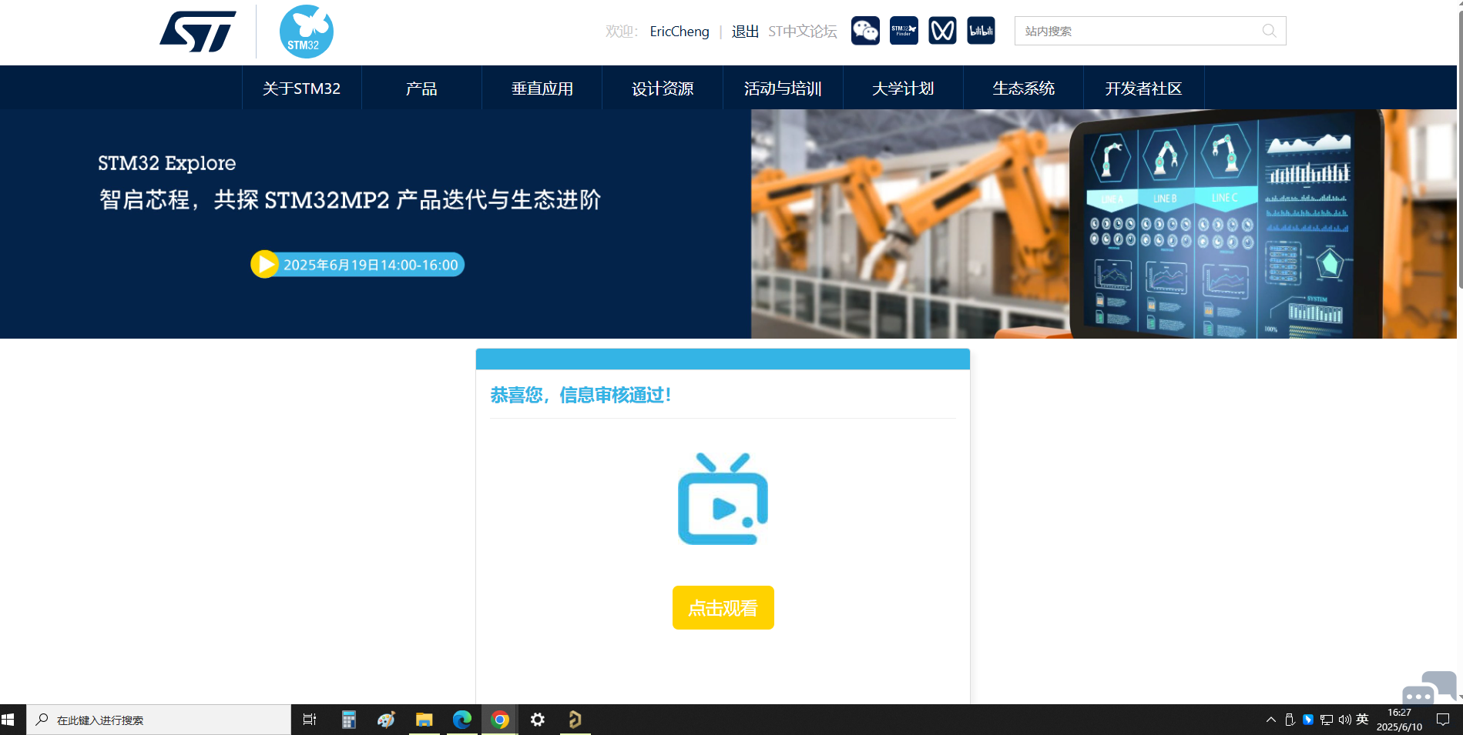Open the volume speaker tray icon
This screenshot has width=1463, height=735.
point(1345,720)
